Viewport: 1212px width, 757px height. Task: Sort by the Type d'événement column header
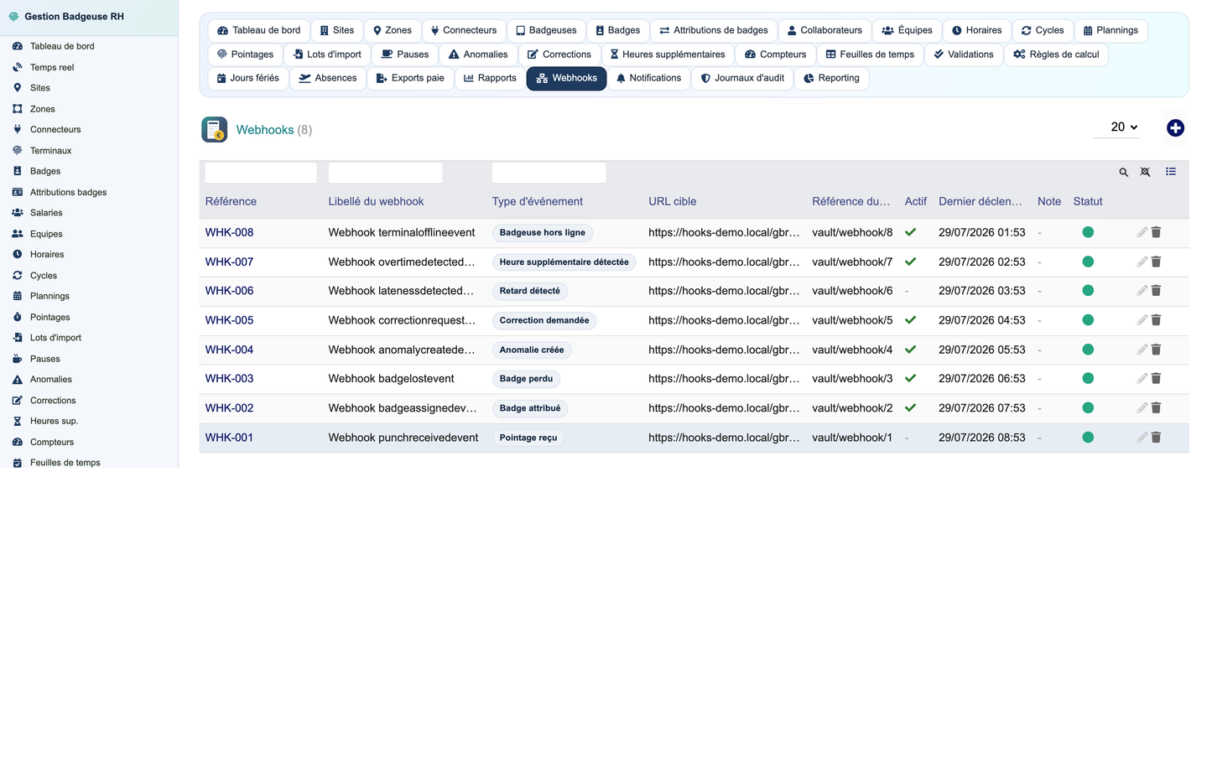pyautogui.click(x=537, y=201)
